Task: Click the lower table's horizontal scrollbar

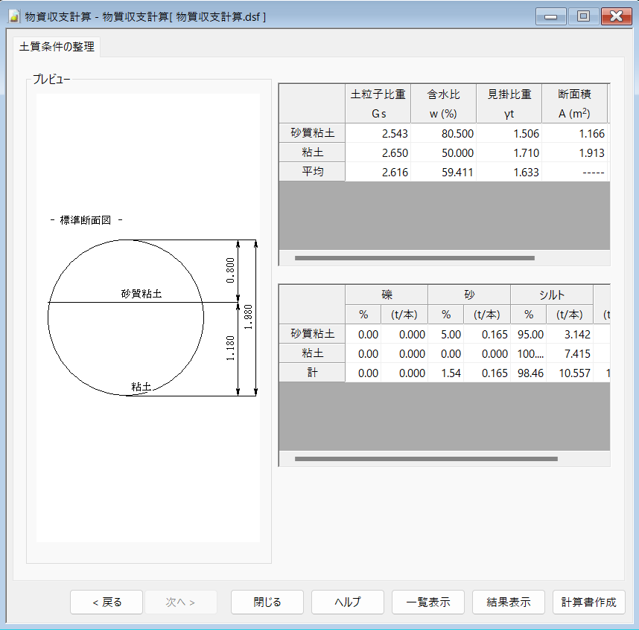Action: (x=425, y=459)
